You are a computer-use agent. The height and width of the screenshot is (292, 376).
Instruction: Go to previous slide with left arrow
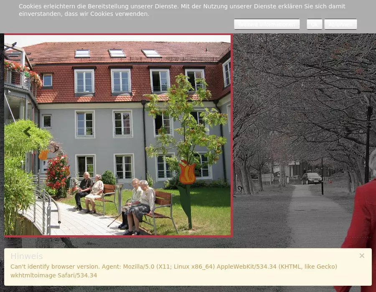pos(27,132)
